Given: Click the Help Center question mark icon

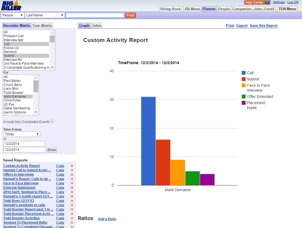Looking at the screenshot, I should 267,3.
